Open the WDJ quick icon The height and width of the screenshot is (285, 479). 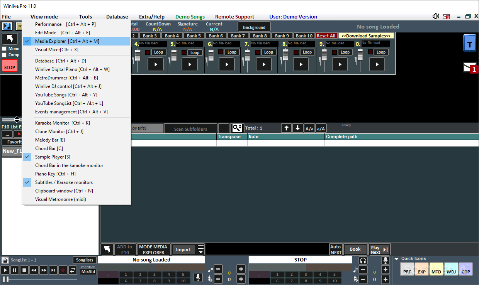click(451, 269)
